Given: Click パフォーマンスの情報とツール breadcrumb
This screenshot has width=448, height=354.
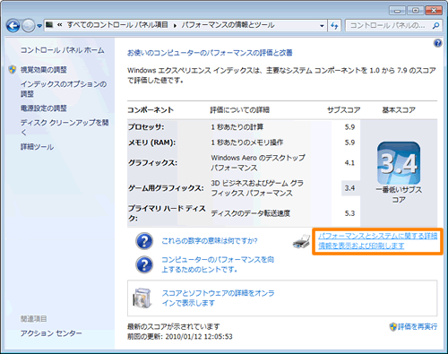Looking at the screenshot, I should (x=228, y=25).
